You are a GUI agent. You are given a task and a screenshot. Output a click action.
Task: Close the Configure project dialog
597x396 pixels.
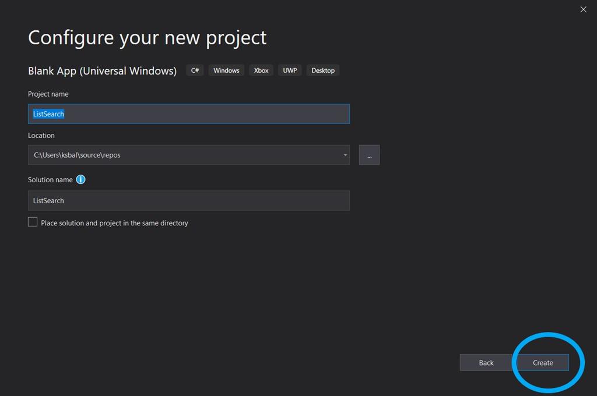pos(583,9)
